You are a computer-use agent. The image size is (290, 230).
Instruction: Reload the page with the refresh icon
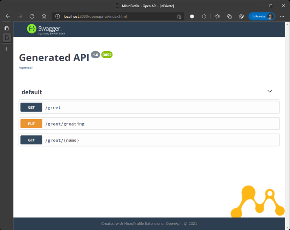32,17
